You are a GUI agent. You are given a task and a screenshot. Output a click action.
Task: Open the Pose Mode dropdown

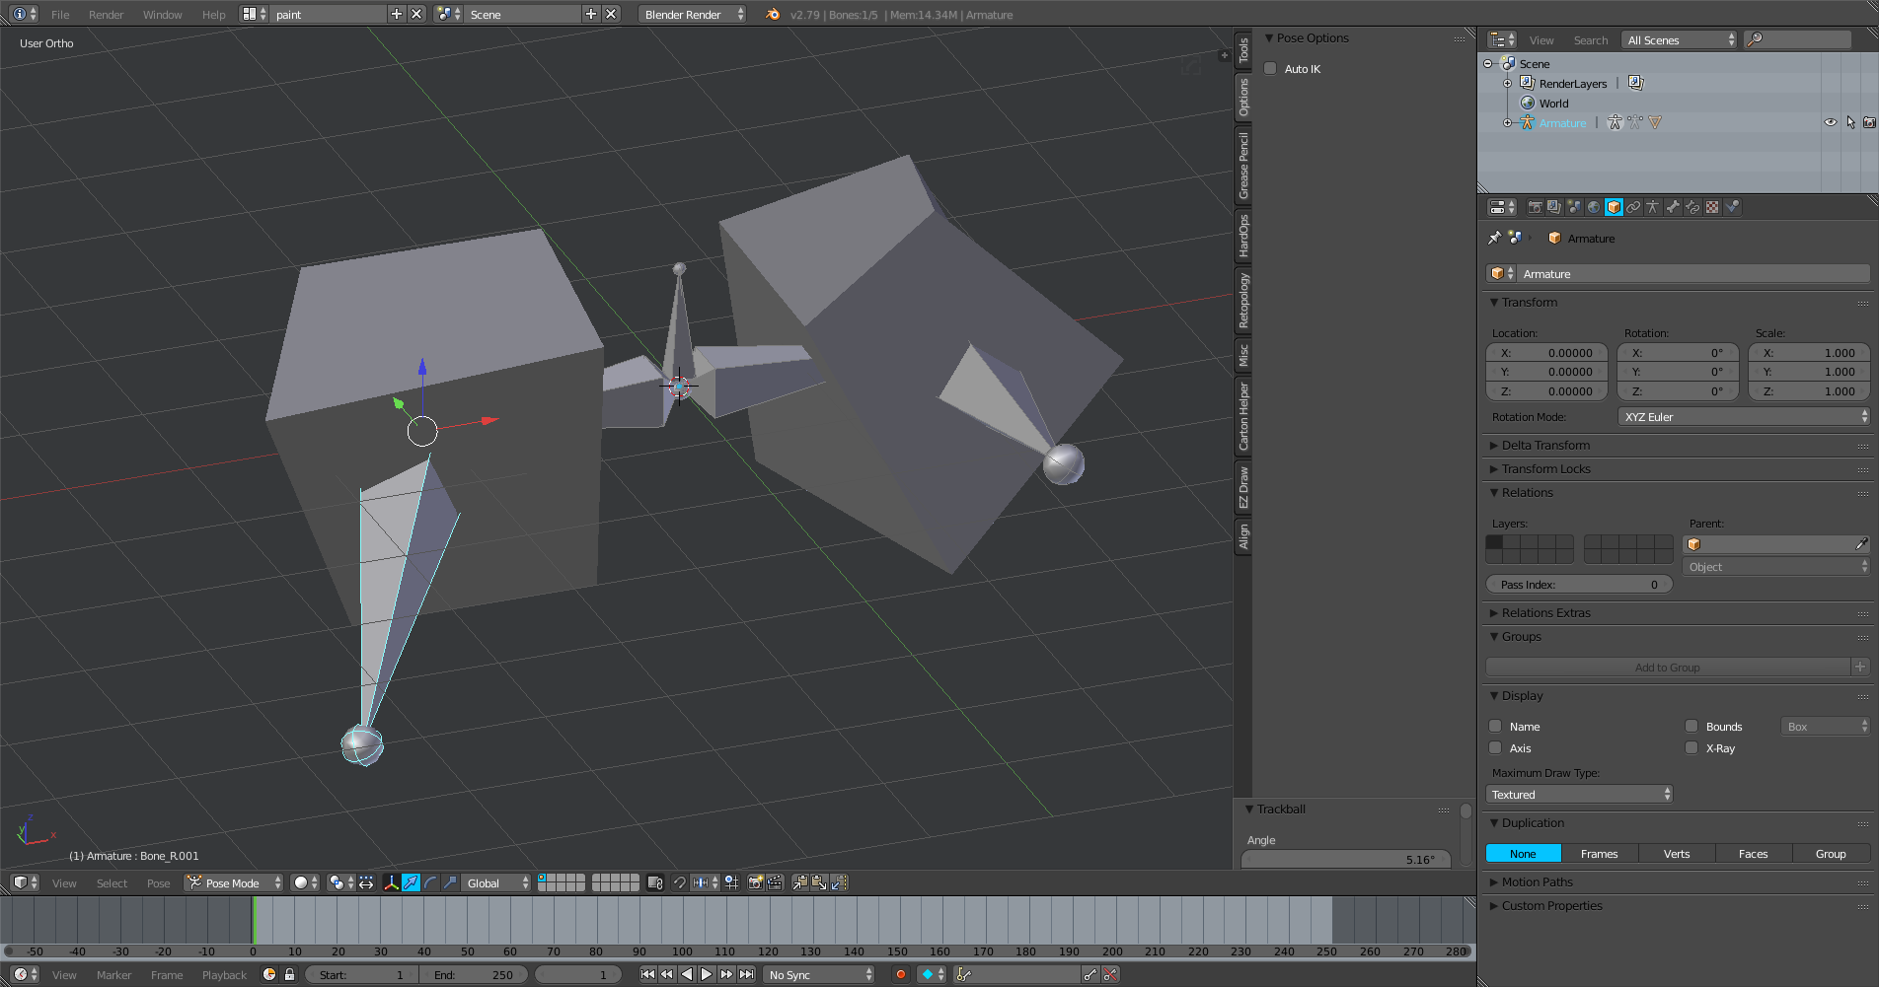tap(234, 882)
